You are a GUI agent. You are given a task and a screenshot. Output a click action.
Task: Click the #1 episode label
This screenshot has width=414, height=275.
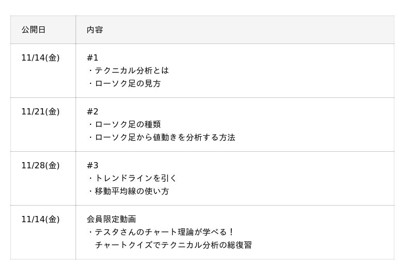coord(93,58)
